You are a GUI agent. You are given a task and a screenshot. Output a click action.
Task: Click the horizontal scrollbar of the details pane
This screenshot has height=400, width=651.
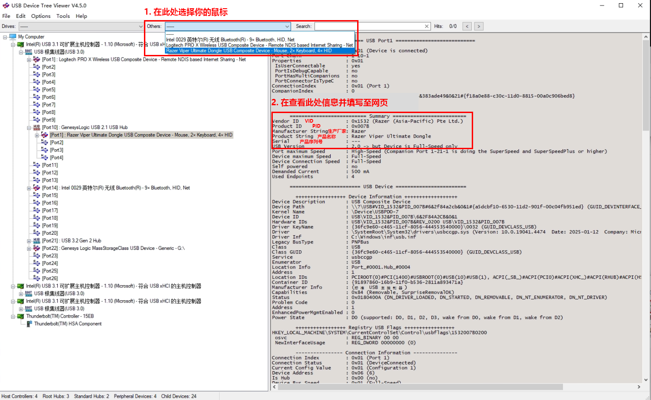click(420, 387)
